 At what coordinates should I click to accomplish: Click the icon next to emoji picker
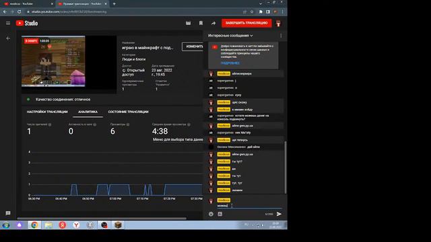(220, 214)
